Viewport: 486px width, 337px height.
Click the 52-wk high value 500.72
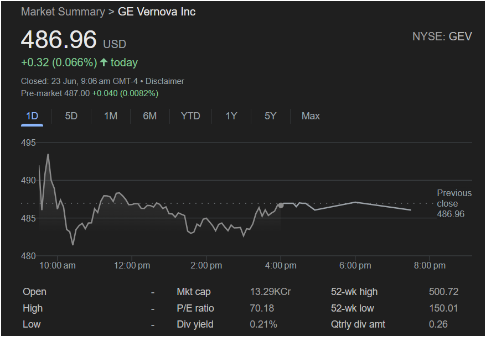point(443,292)
